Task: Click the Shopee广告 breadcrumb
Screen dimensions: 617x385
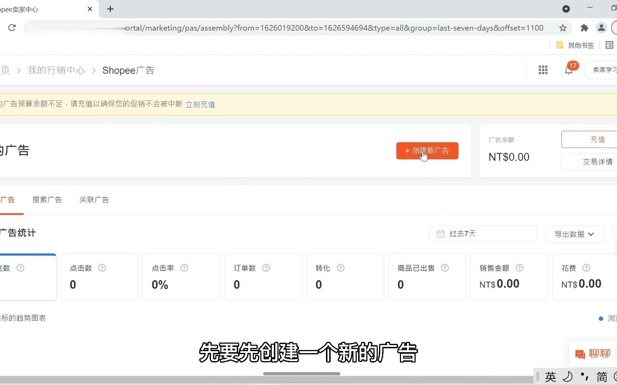Action: click(x=128, y=70)
